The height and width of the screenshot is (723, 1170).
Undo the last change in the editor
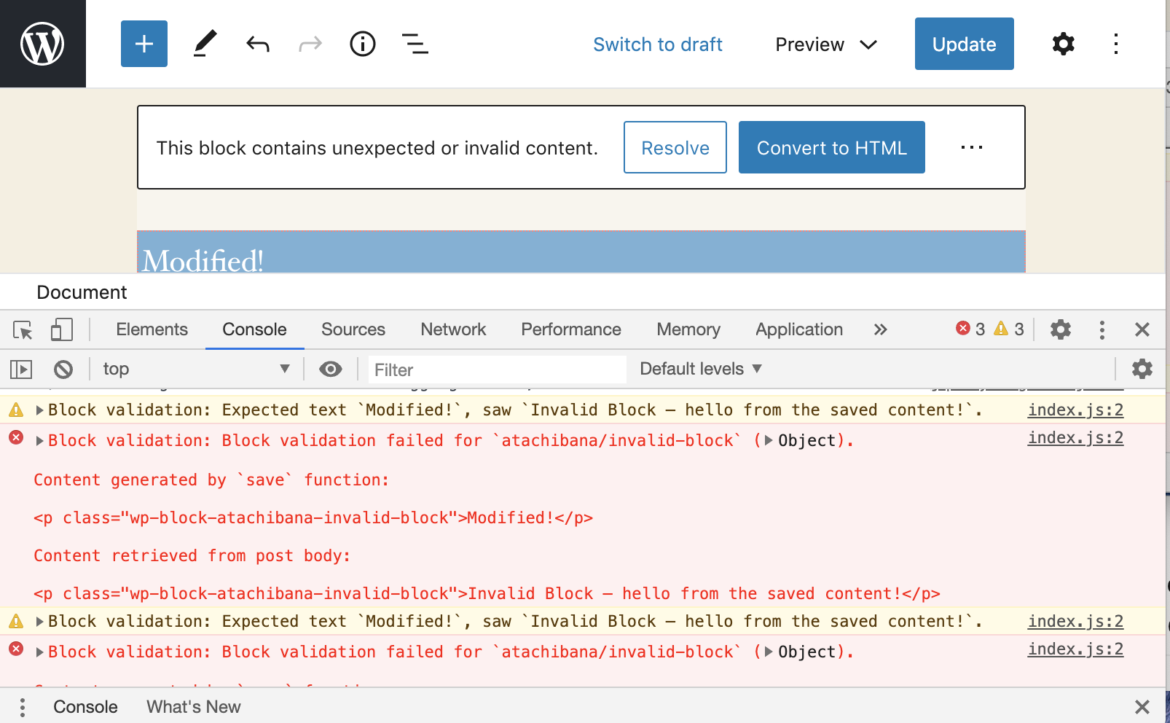[257, 44]
